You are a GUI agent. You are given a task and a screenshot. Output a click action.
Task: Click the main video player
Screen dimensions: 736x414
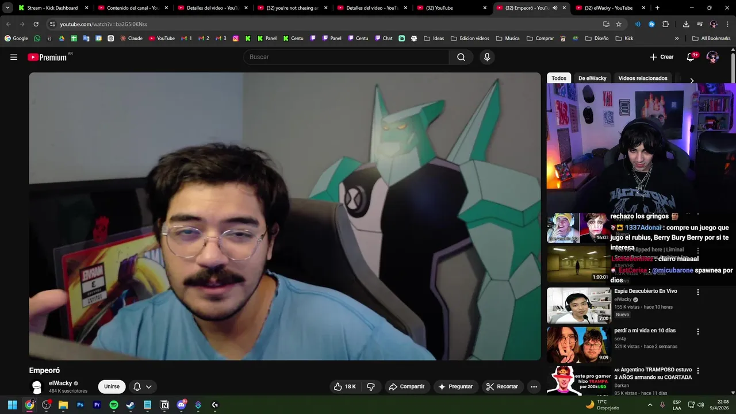pos(285,216)
